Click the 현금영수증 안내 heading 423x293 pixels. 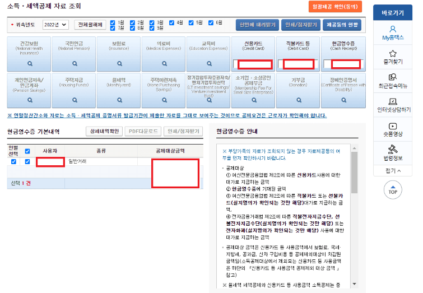point(237,132)
